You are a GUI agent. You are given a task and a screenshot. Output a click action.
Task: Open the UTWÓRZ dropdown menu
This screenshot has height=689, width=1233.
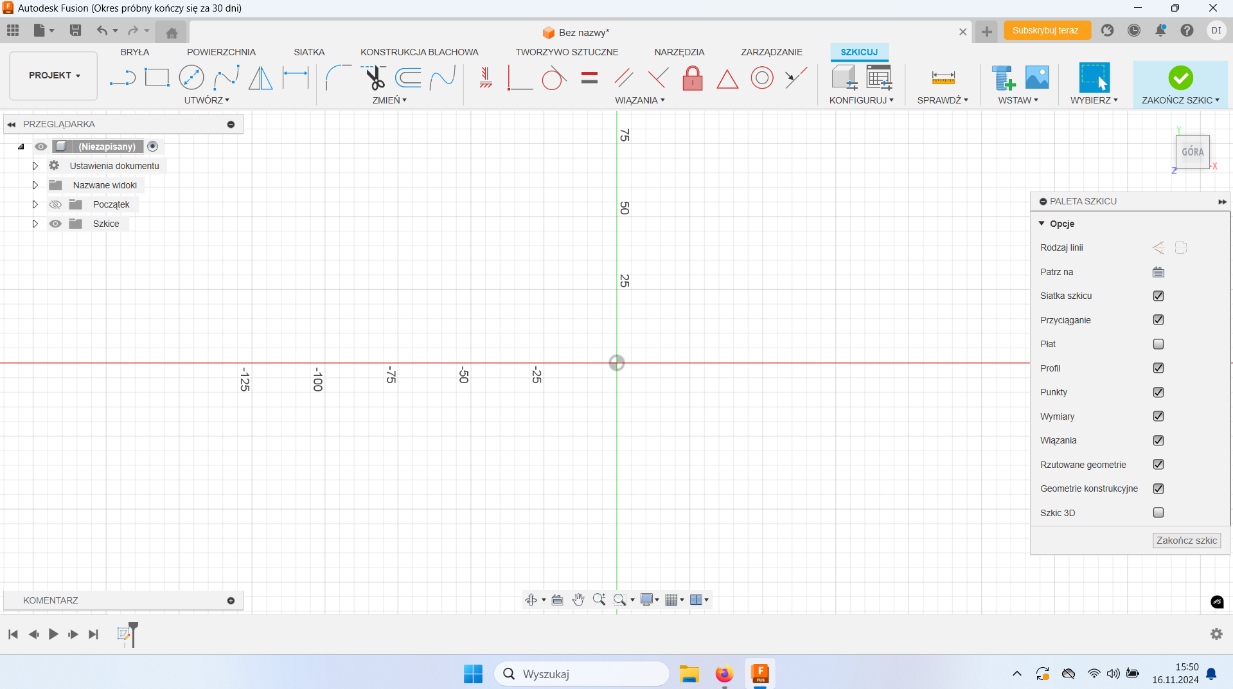click(x=207, y=100)
